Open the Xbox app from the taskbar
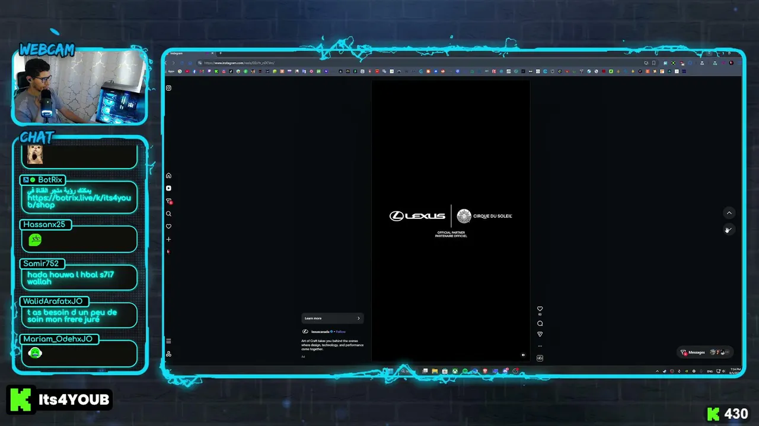The image size is (759, 426). pos(455,372)
